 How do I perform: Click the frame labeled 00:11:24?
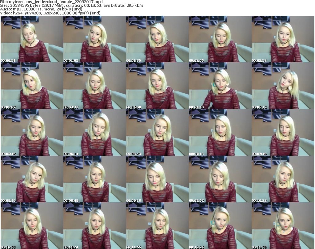[95, 226]
